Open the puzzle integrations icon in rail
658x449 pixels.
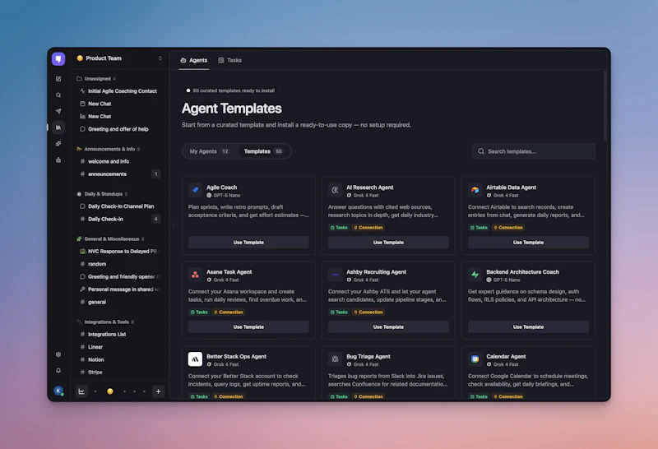tap(58, 144)
